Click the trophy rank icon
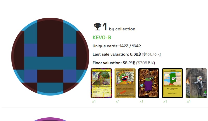The width and height of the screenshot is (208, 121). coord(98,27)
